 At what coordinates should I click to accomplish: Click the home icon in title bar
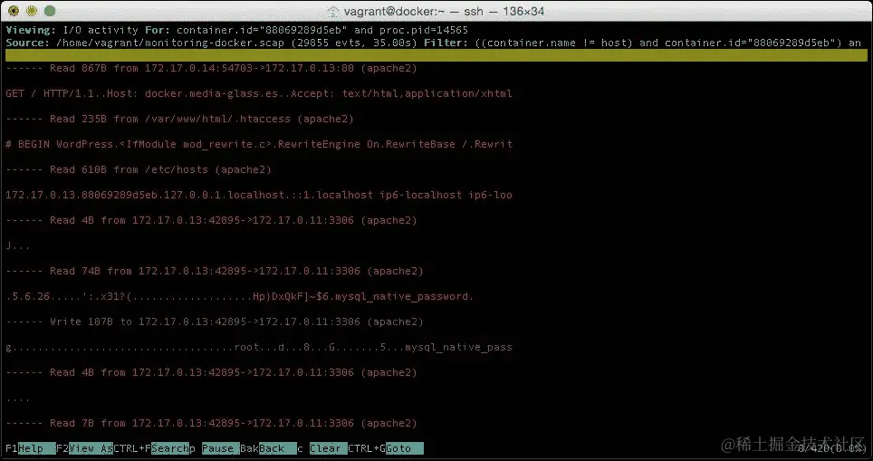(333, 11)
